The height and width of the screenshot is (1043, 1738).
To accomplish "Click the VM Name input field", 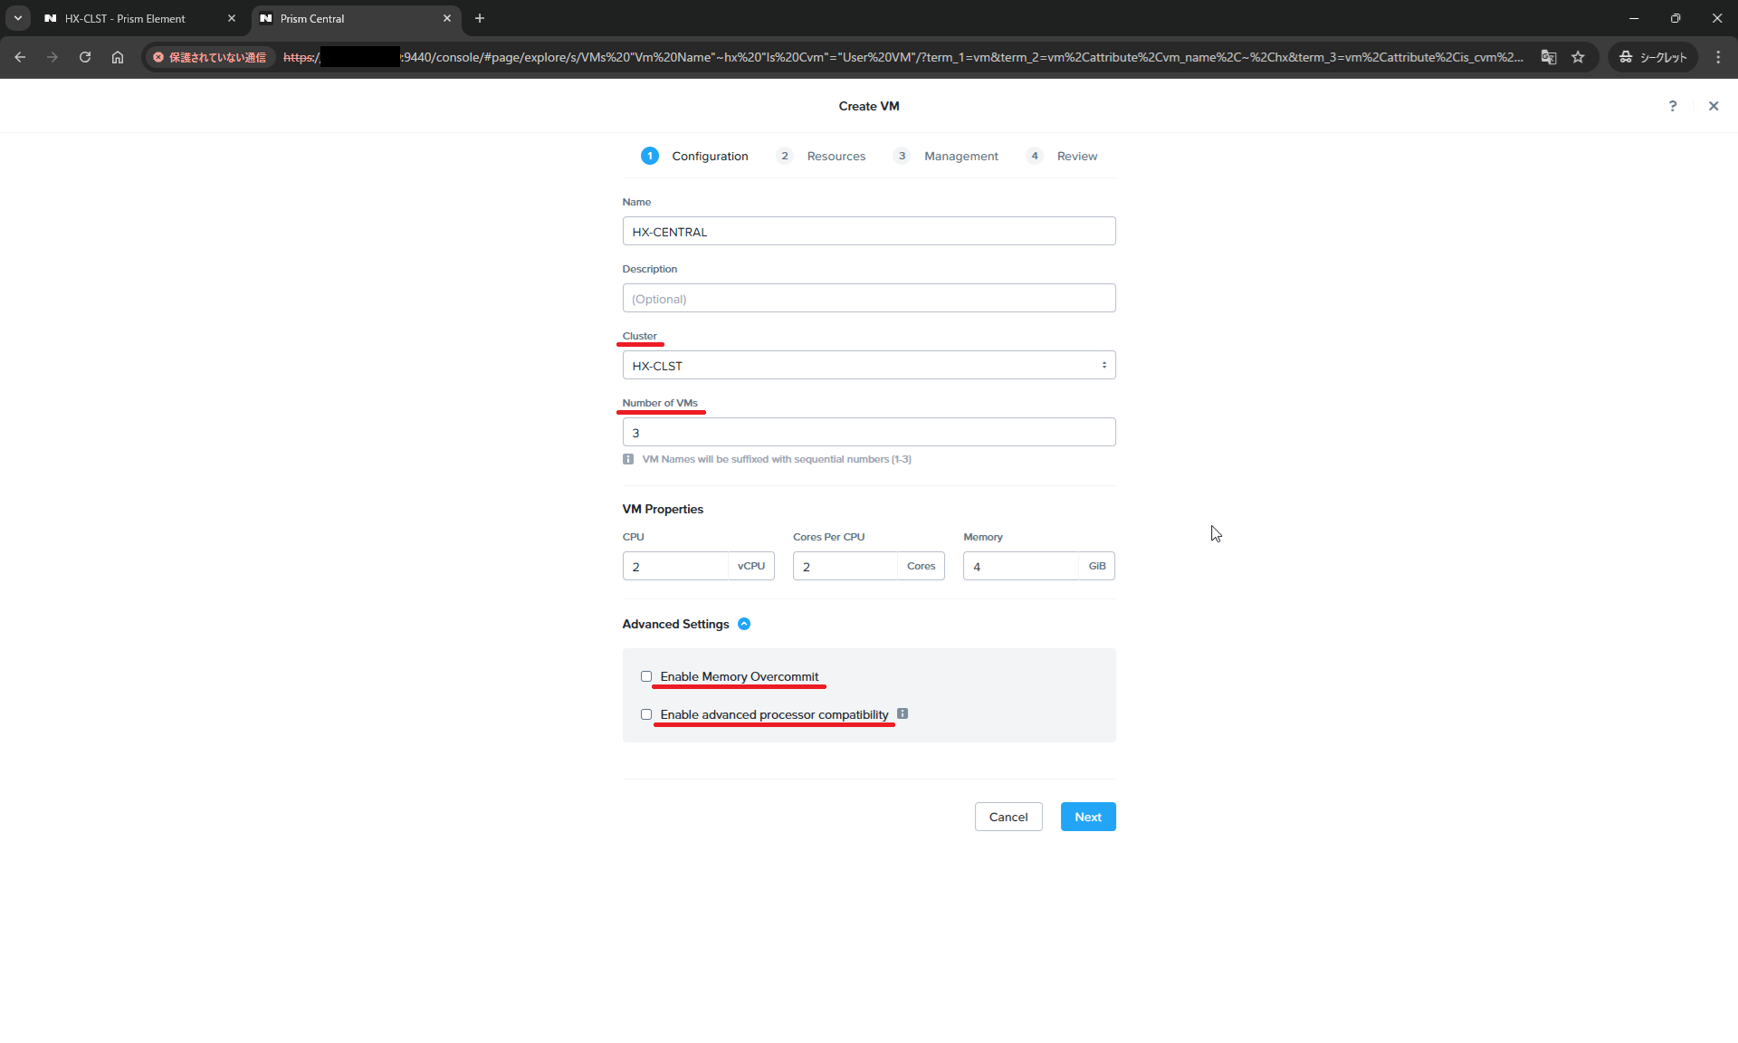I will point(869,231).
